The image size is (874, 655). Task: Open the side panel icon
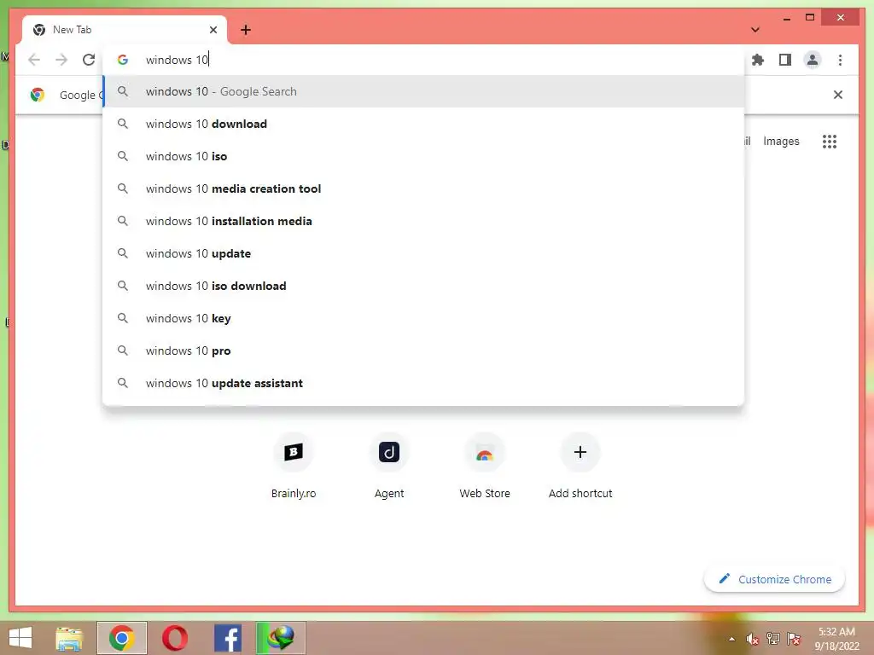click(x=785, y=60)
